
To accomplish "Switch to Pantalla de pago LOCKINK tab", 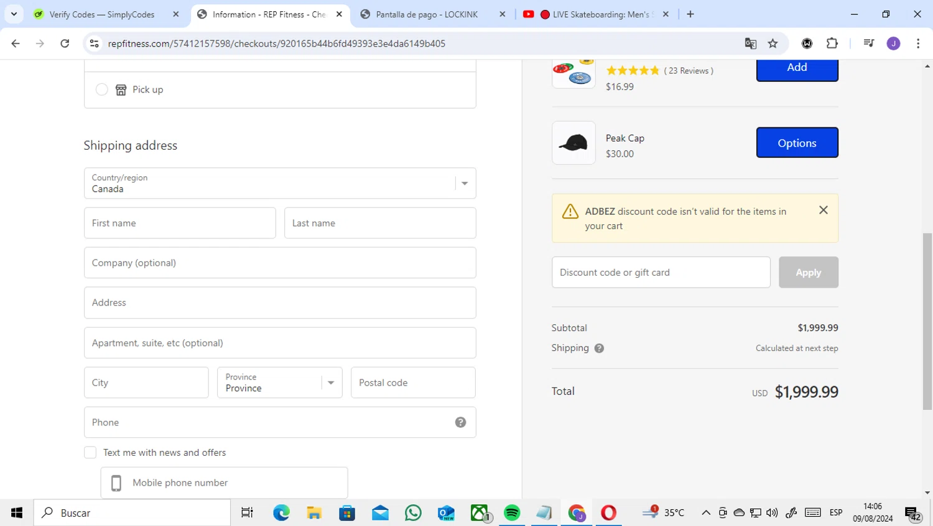I will (x=427, y=14).
